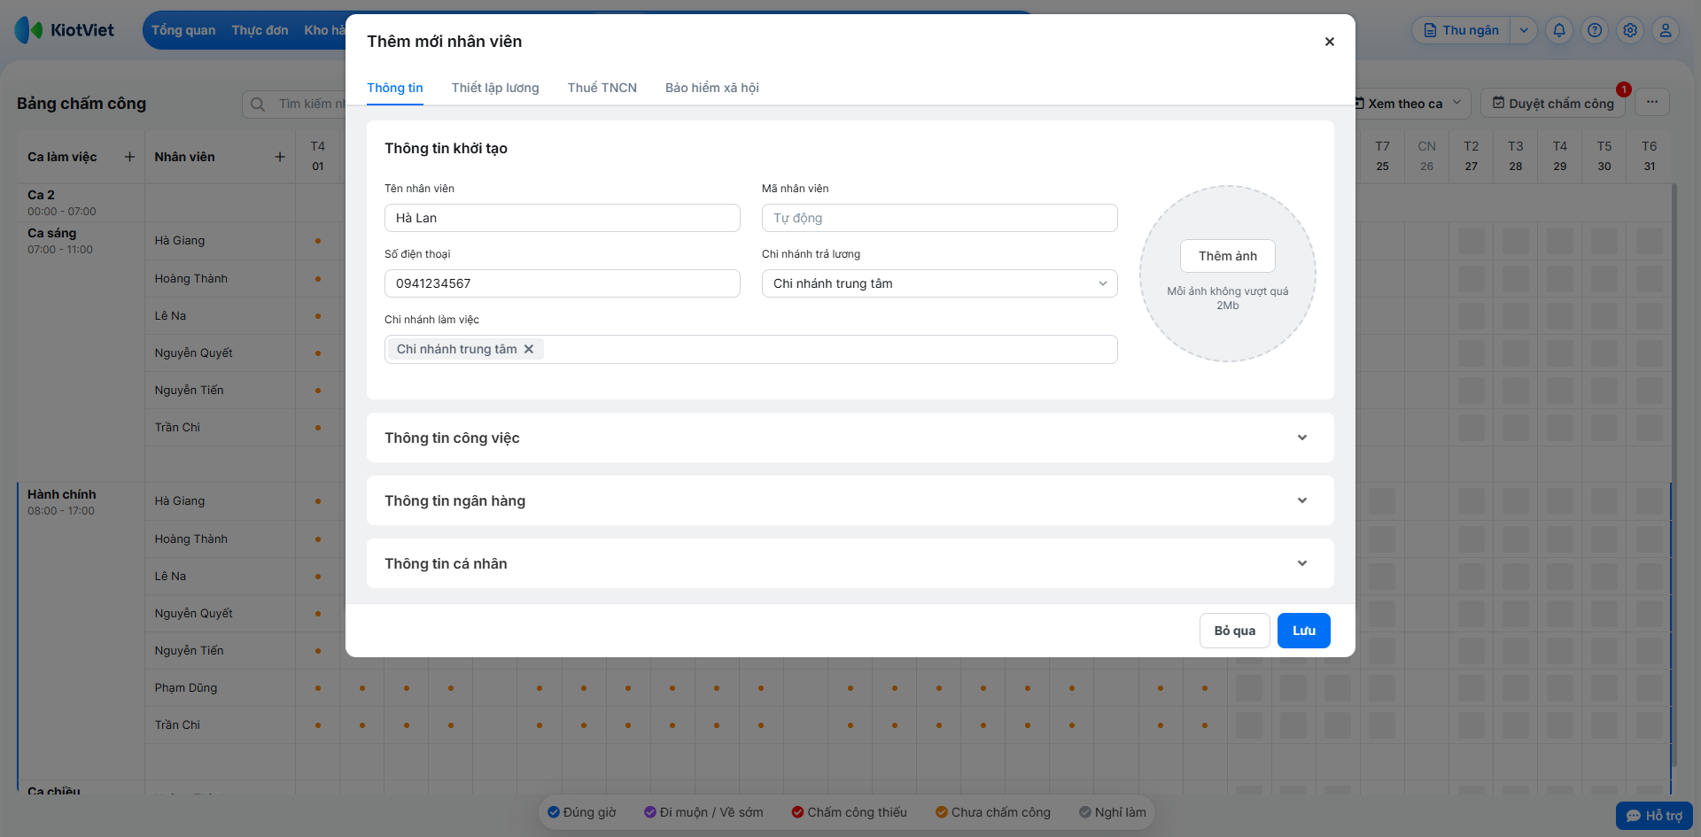
Task: Click Nguyễn Quyết in Ca sáng shift
Action: click(194, 353)
